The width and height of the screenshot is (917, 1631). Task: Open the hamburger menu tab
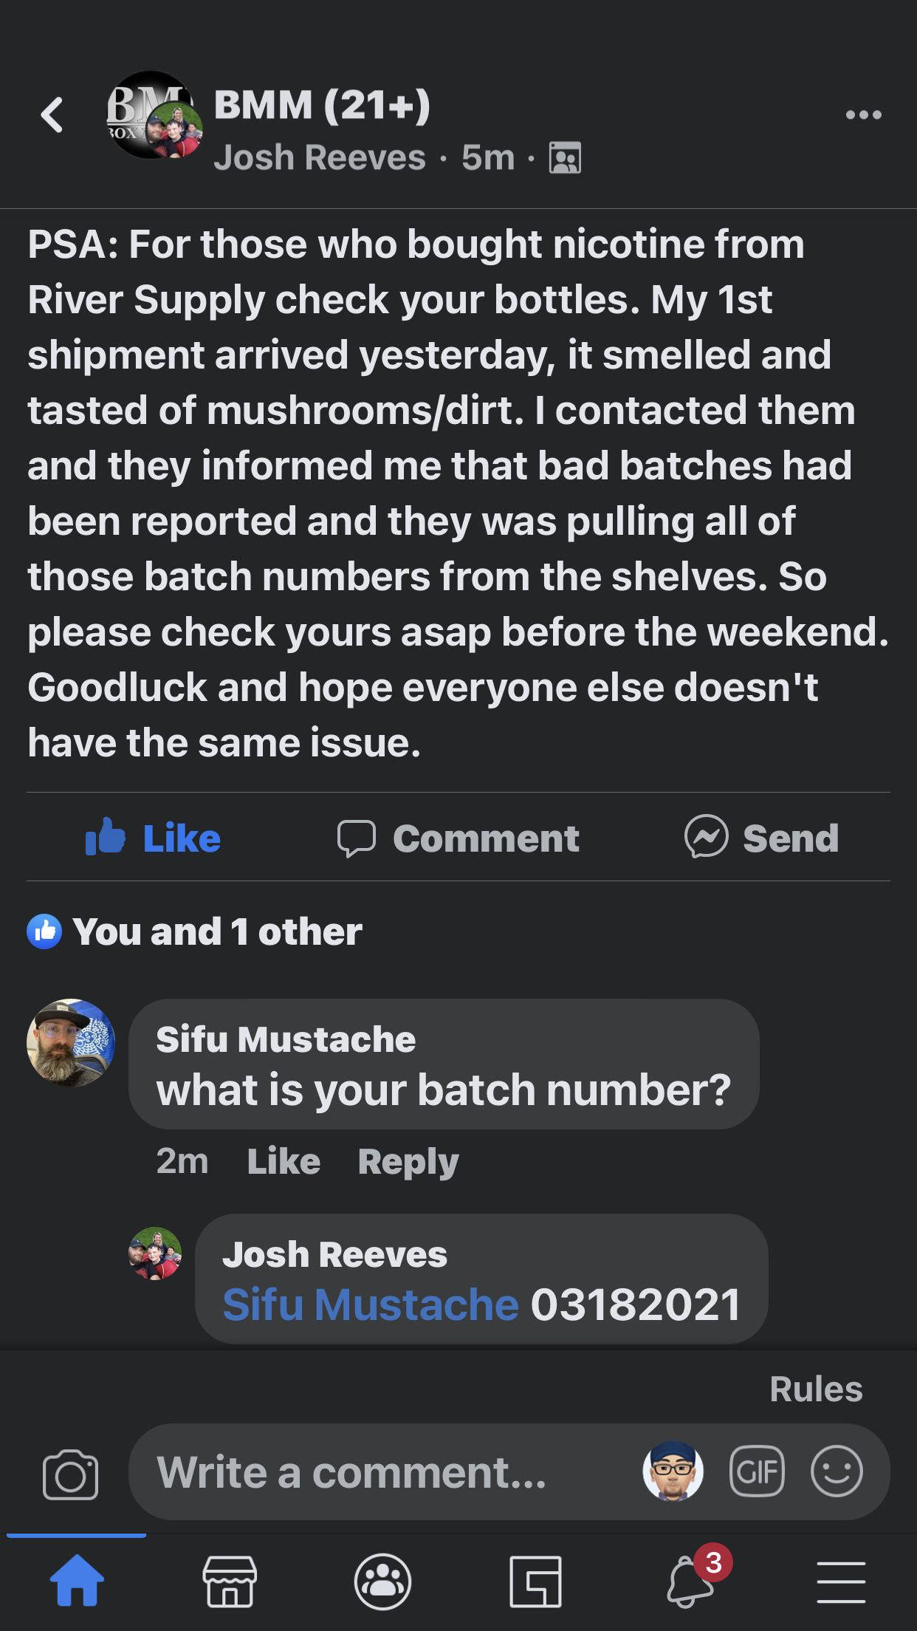841,1582
